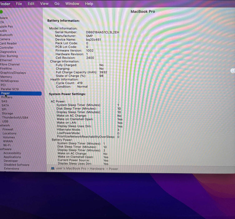The image size is (235, 219).
Task: Select SPI in sidebar
Action: (4, 109)
